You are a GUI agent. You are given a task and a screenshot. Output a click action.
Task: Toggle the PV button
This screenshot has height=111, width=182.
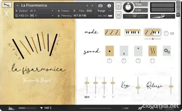click(x=178, y=15)
